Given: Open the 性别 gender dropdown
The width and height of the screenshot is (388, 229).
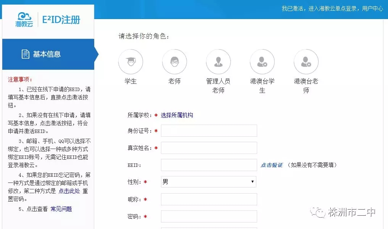Looking at the screenshot, I should coord(208,182).
